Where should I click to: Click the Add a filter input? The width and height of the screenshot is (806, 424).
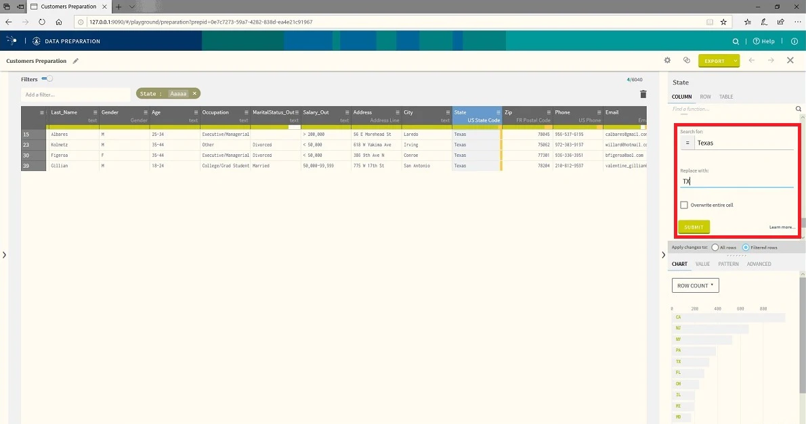coord(76,95)
